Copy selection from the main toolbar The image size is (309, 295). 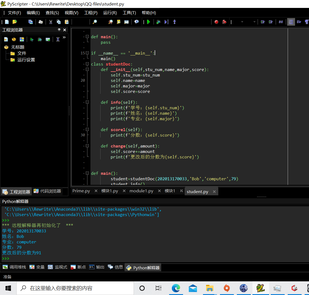[58, 22]
